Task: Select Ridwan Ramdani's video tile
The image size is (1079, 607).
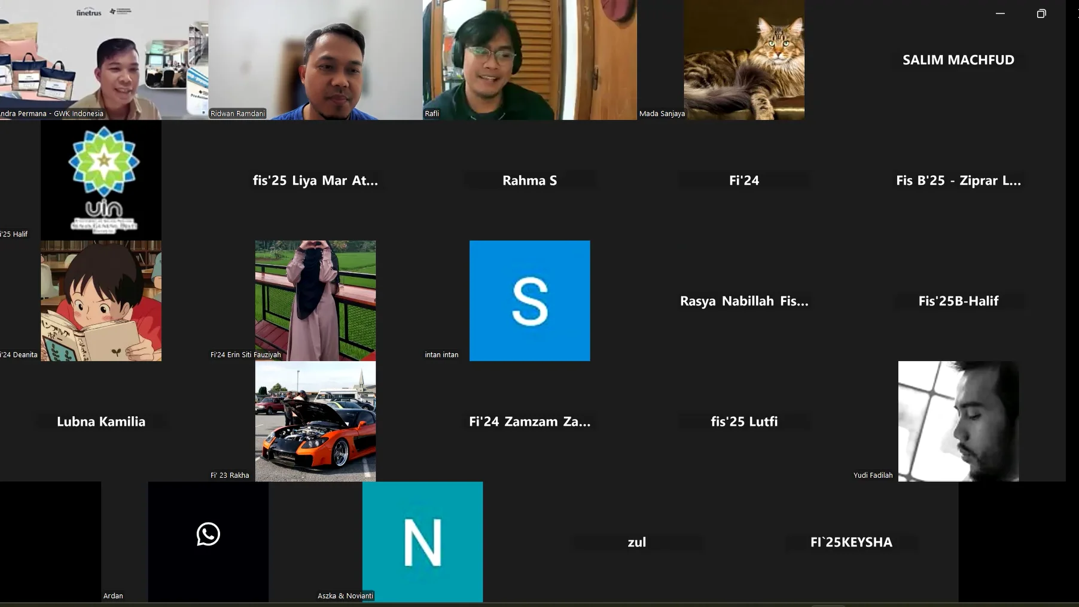Action: tap(315, 60)
